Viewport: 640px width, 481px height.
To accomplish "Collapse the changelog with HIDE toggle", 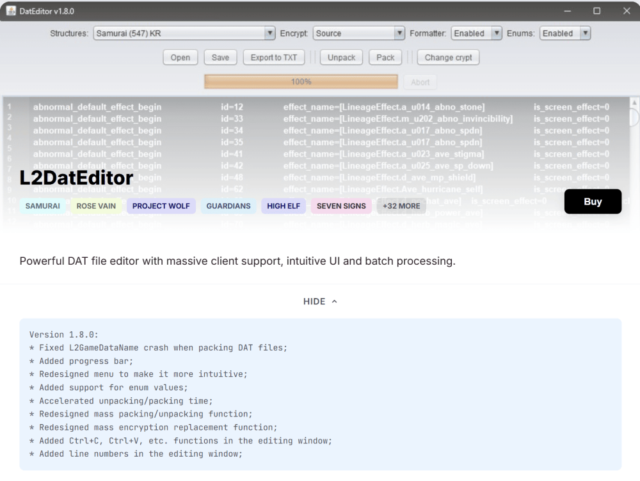I will coord(320,301).
